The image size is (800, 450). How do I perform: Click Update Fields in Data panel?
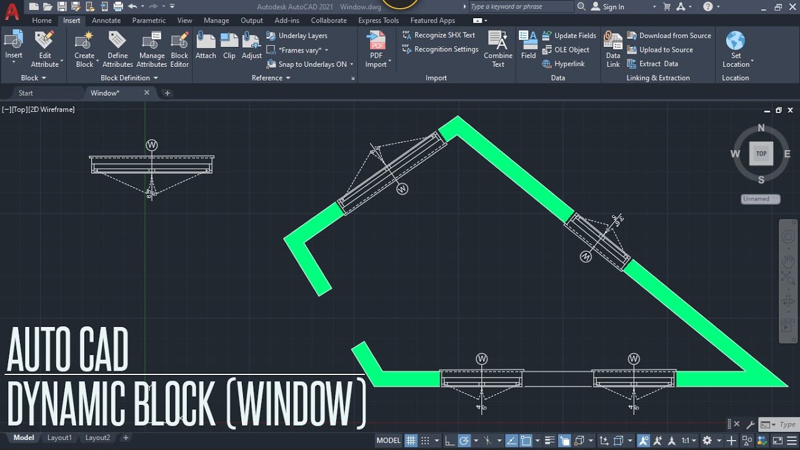[569, 36]
